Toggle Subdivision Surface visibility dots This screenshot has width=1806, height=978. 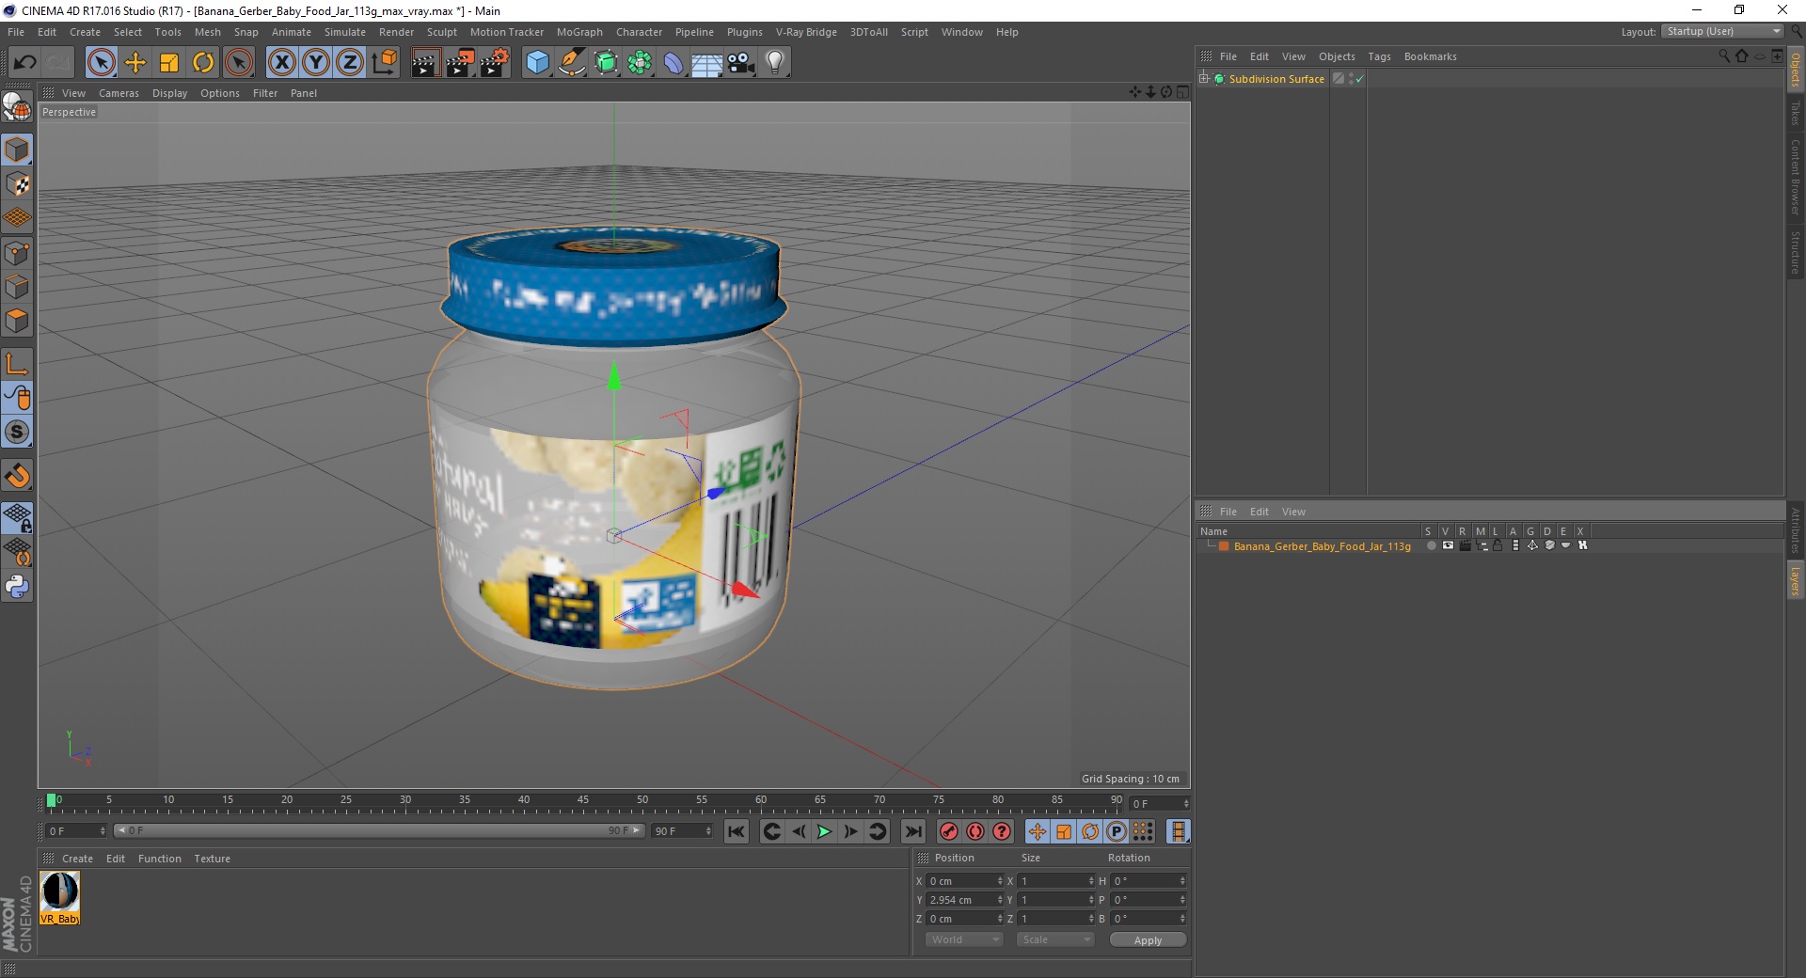coord(1351,79)
